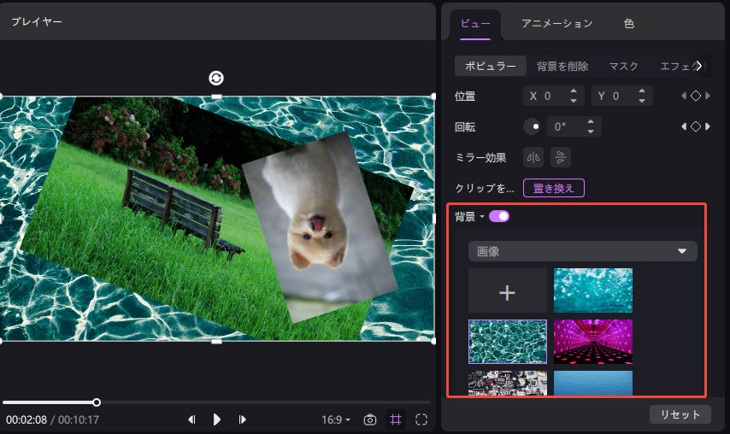
Task: Click the bottom-center resize handle of preview
Action: (216, 342)
